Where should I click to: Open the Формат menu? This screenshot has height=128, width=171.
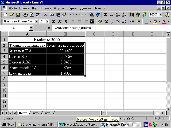point(59,8)
